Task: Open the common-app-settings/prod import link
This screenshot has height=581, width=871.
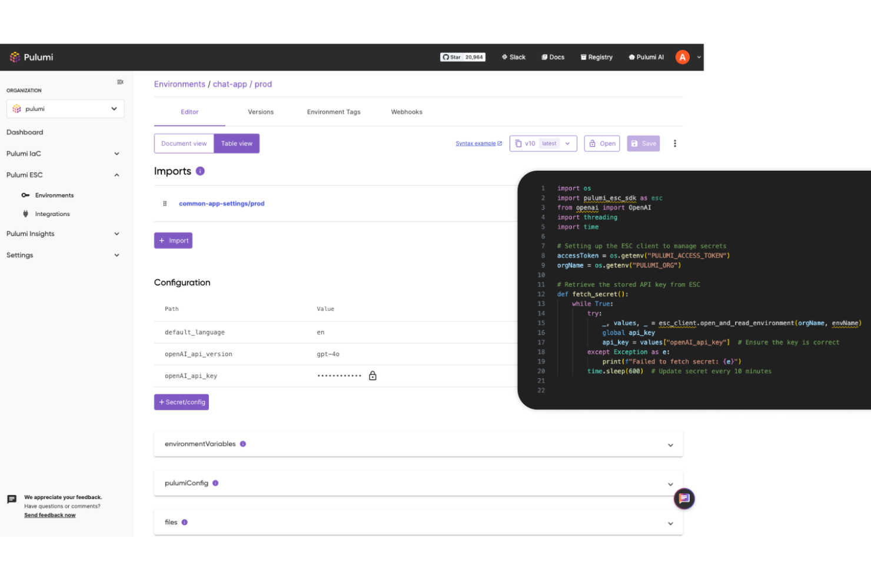Action: (x=222, y=204)
